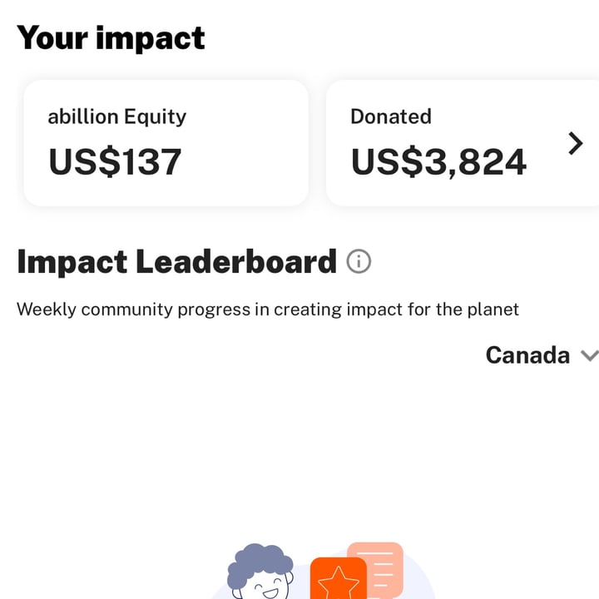Image resolution: width=599 pixels, height=599 pixels.
Task: Tap the "Donated" label text
Action: pos(390,116)
